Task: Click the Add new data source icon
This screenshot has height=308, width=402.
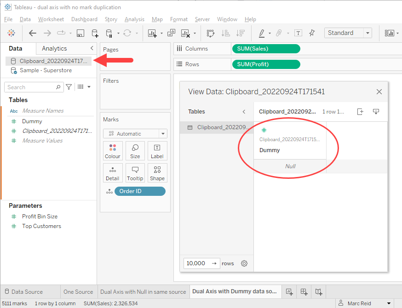Action: click(x=95, y=33)
